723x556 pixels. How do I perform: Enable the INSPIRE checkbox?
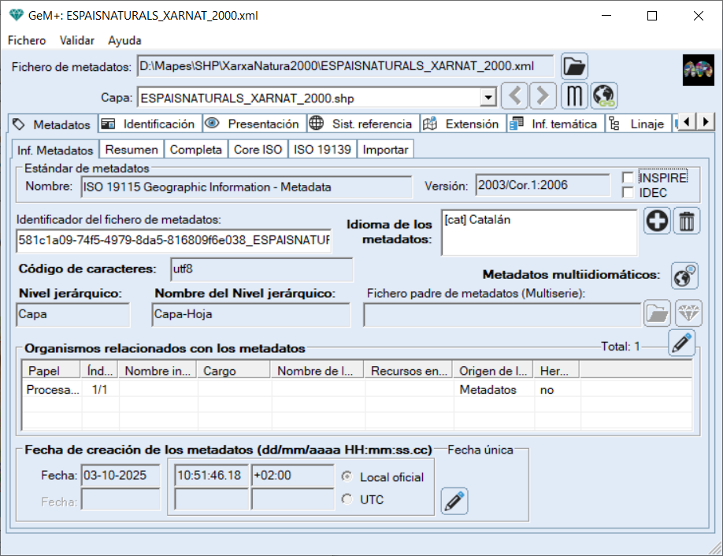click(x=628, y=177)
